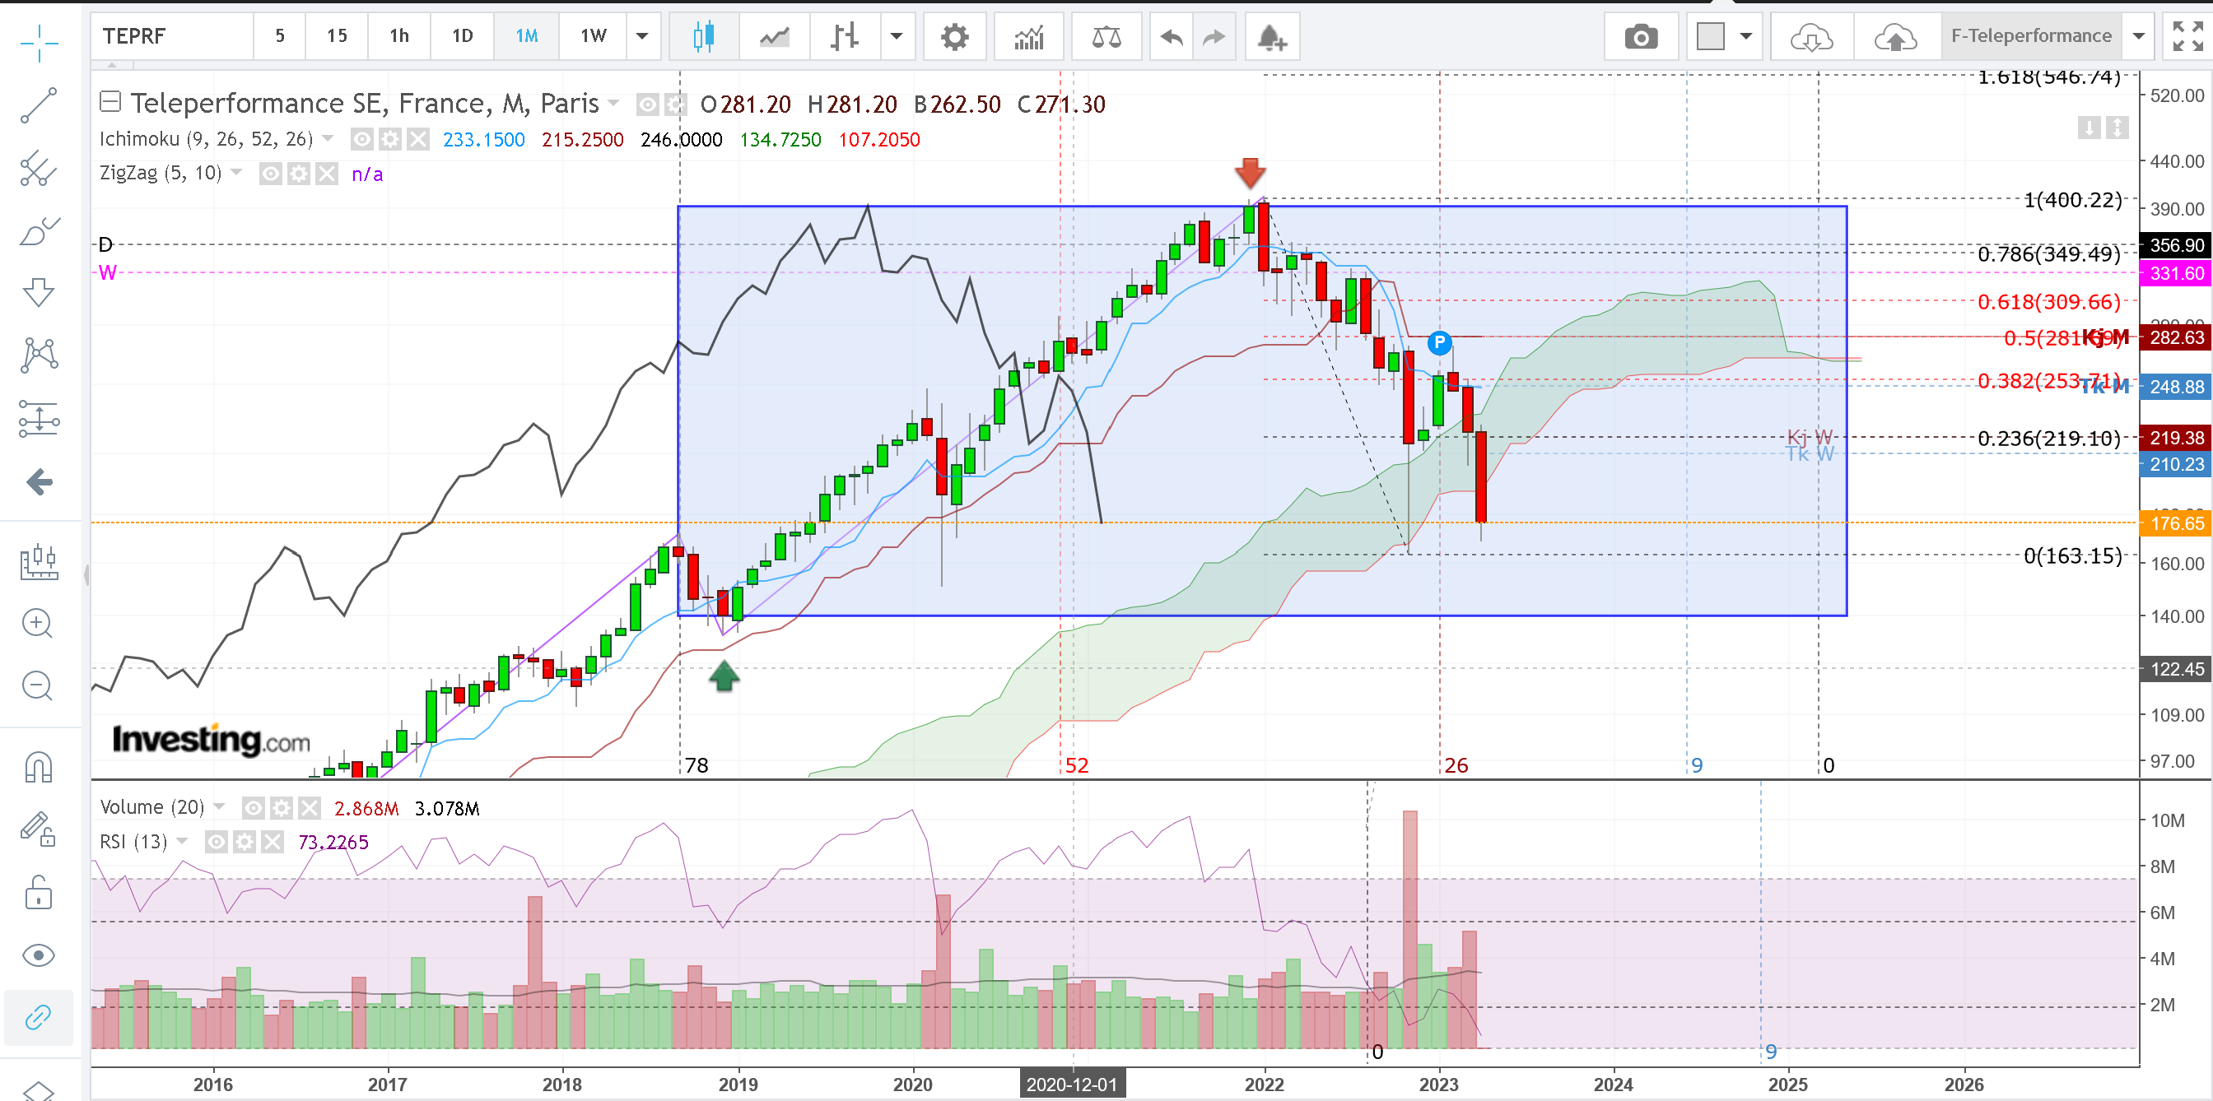Open the pitchfork and Gann tools

click(x=39, y=170)
